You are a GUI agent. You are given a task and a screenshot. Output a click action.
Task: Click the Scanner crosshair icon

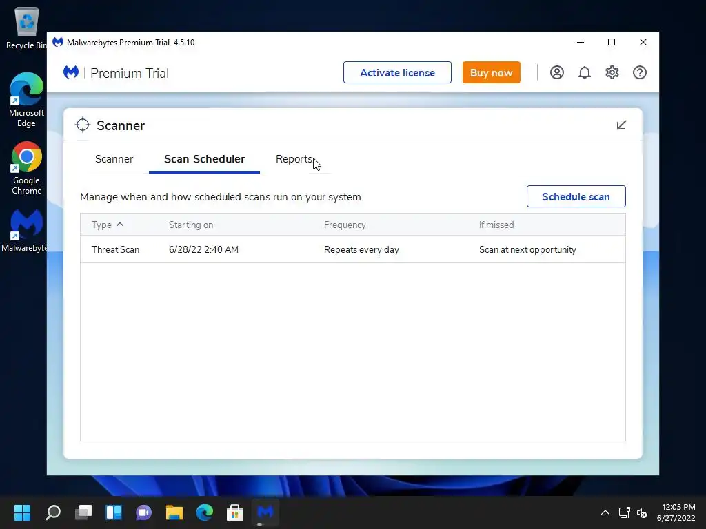pyautogui.click(x=83, y=125)
